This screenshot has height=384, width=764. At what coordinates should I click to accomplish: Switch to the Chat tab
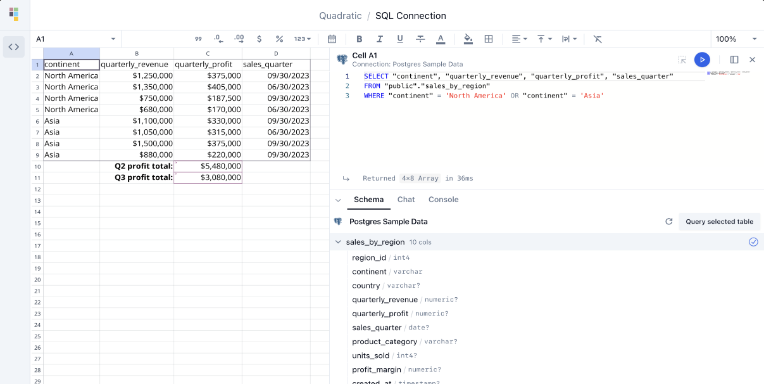[x=406, y=200]
